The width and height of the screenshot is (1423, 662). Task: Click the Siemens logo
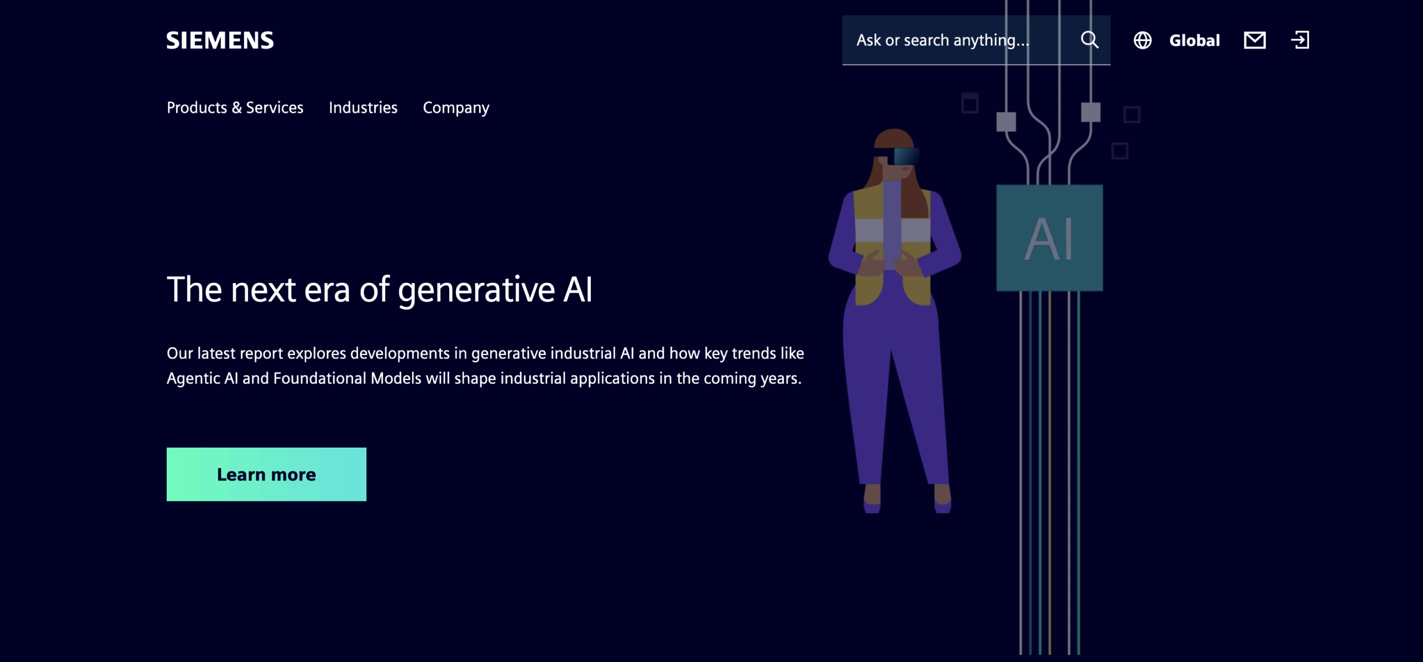[220, 41]
